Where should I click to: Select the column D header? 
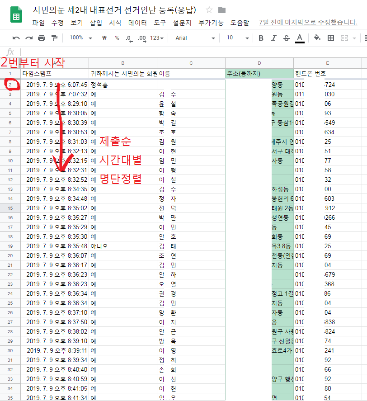[259, 63]
